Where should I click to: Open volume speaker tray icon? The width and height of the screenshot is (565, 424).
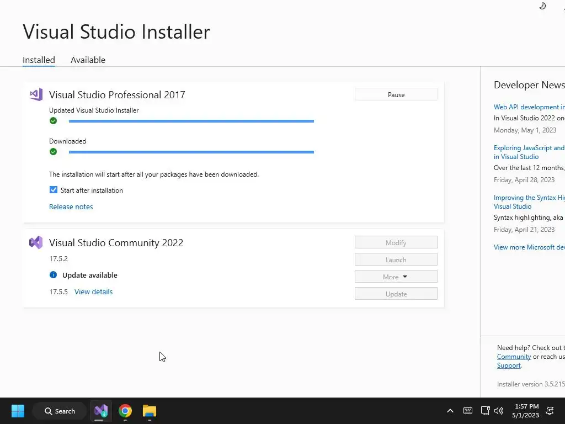[x=499, y=411]
